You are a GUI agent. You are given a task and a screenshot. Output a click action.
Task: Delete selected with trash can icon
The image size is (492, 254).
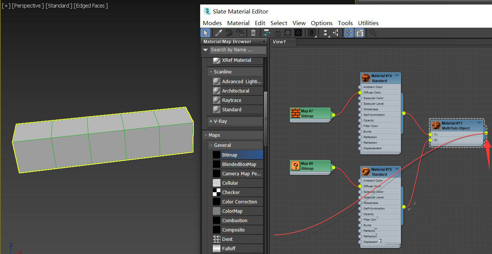[x=253, y=33]
